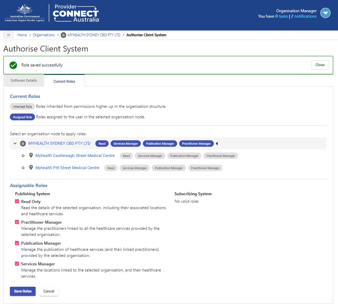The image size is (338, 304).
Task: Click the No valid roles text
Action: [186, 201]
